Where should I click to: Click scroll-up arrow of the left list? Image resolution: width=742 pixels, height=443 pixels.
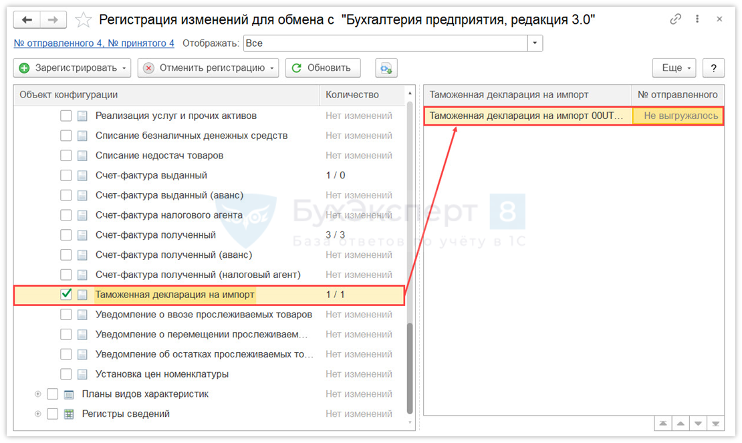[x=410, y=93]
